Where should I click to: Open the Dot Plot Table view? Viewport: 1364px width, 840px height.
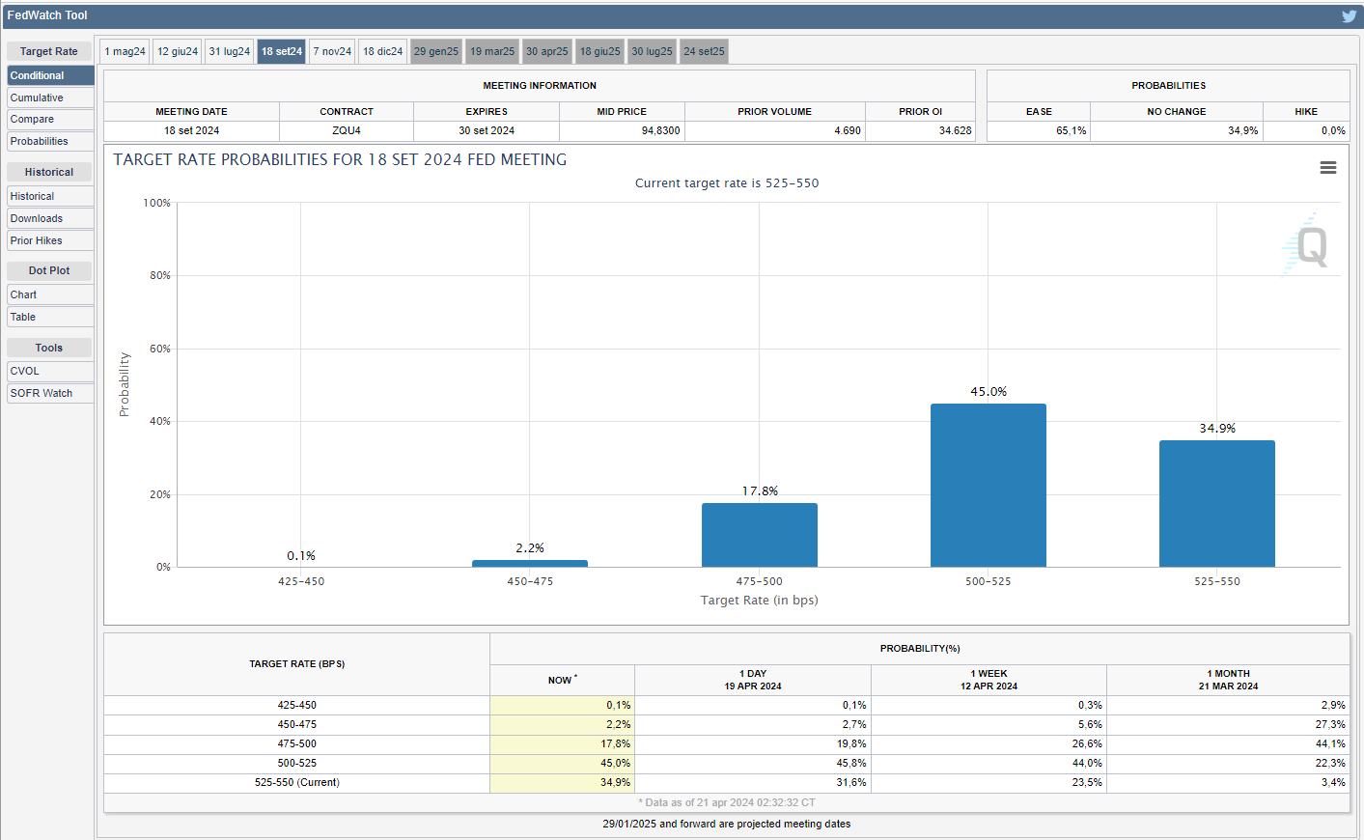pyautogui.click(x=50, y=318)
